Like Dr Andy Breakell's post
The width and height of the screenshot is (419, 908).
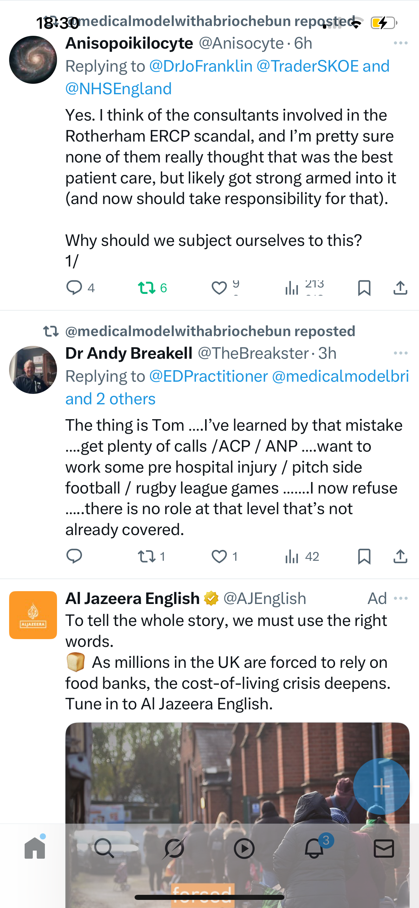click(x=219, y=556)
